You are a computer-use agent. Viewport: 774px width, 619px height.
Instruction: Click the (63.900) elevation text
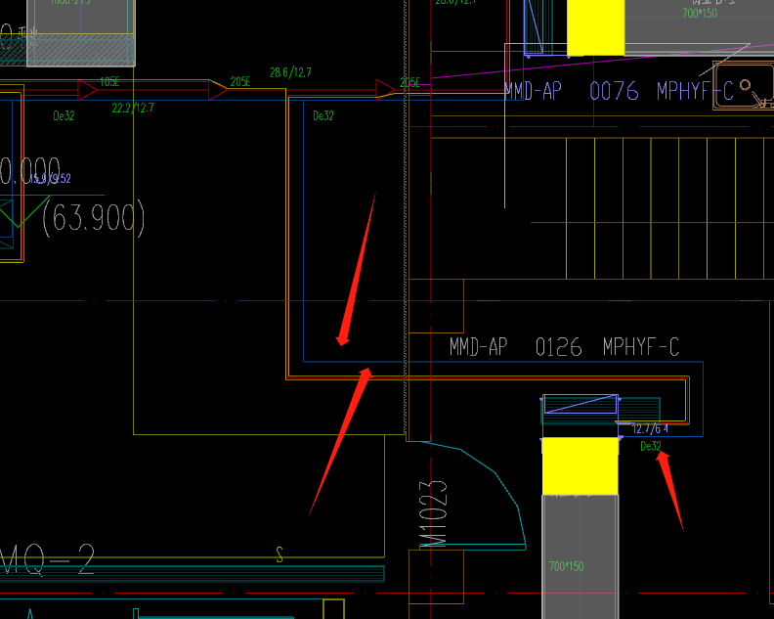(x=94, y=218)
